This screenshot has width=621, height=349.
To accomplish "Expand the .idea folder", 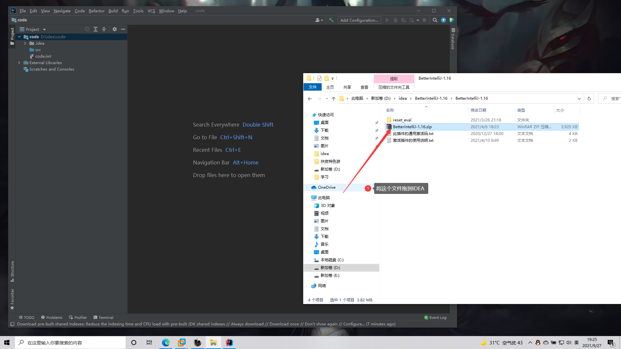I will 25,43.
